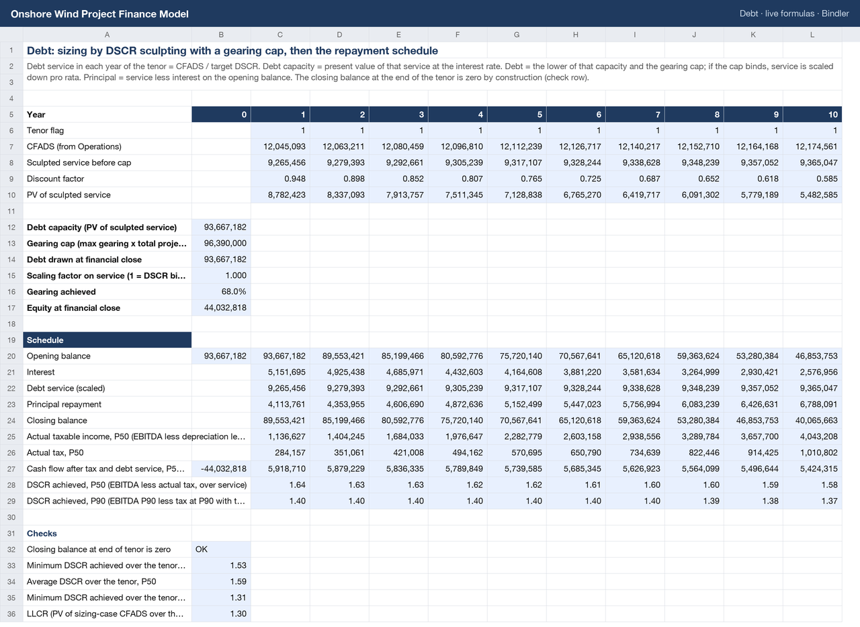860x627 pixels.
Task: Select minimum DSCR value 1.31
Action: [221, 597]
